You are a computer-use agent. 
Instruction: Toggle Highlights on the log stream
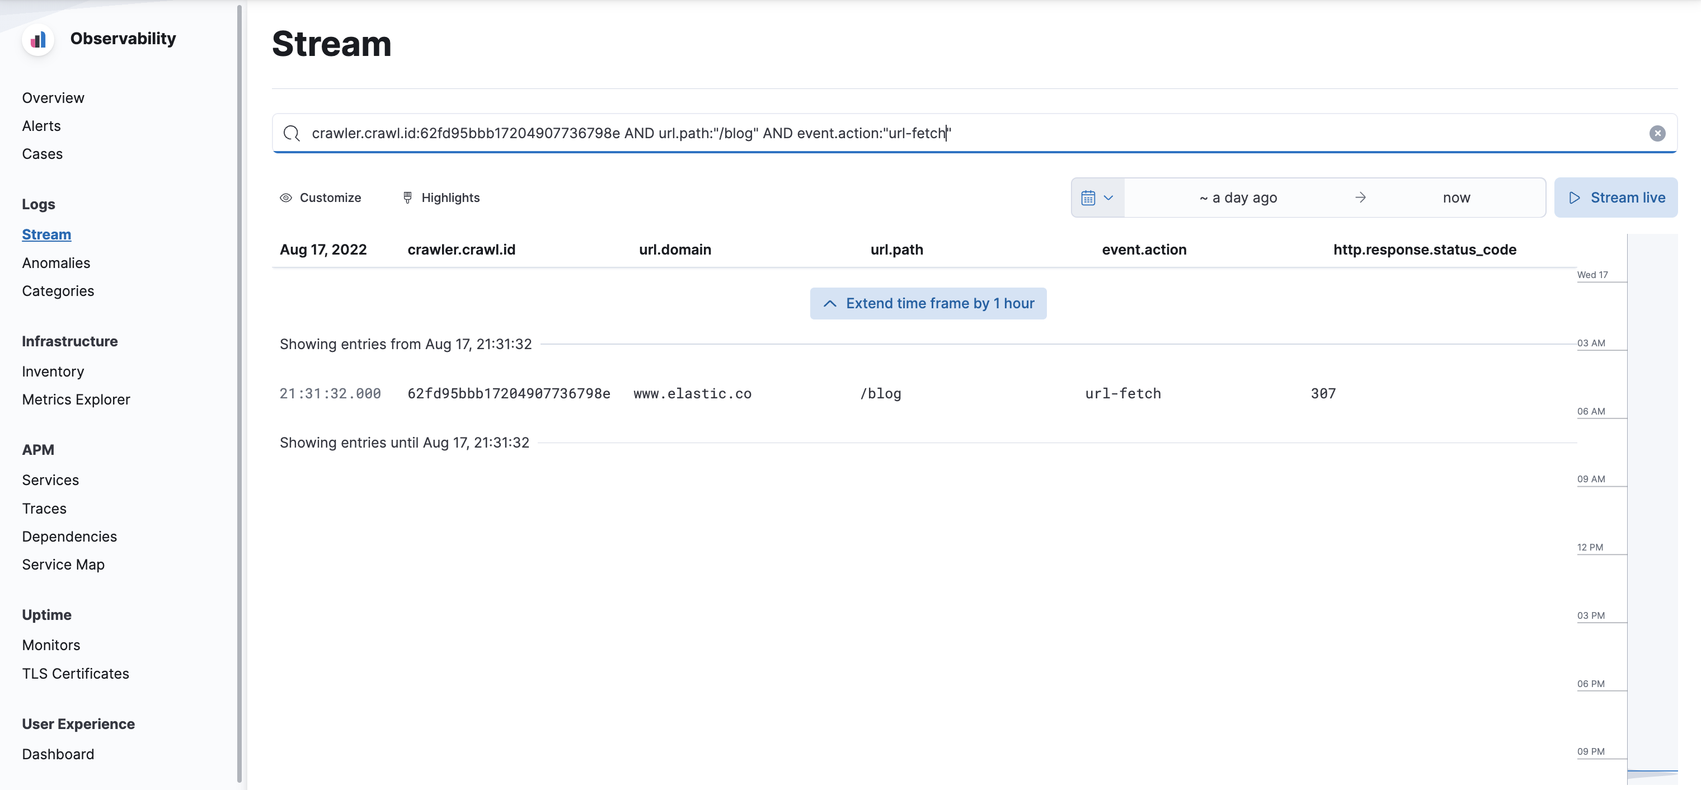click(450, 198)
